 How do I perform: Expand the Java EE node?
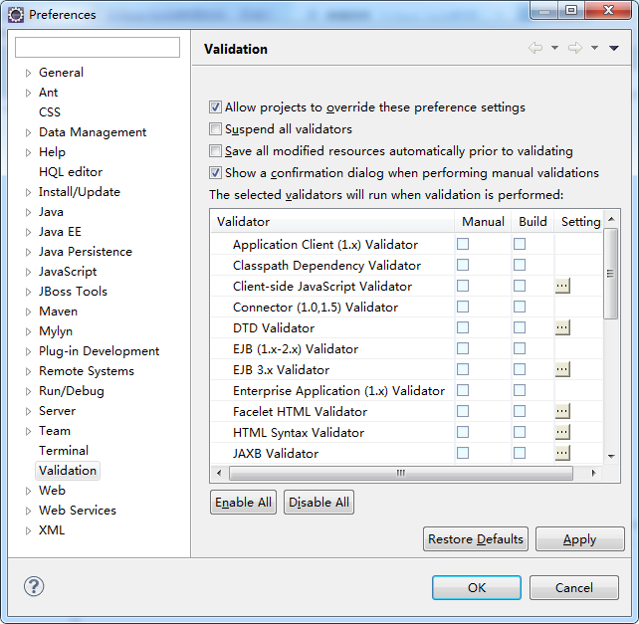tap(28, 232)
